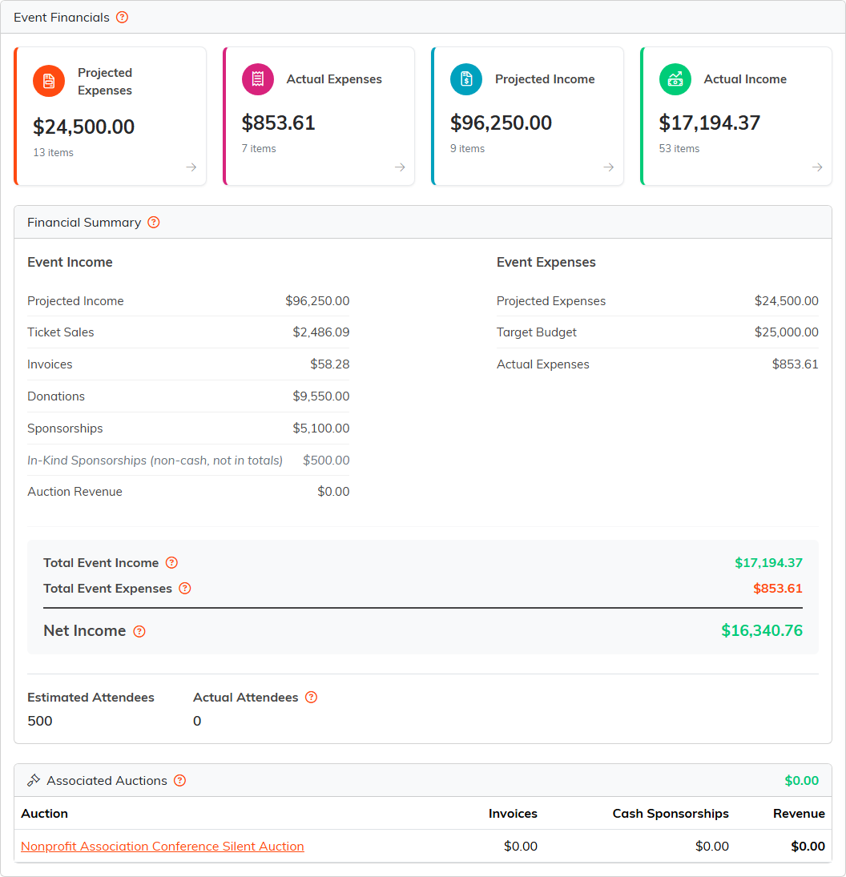846x877 pixels.
Task: Click Sponsorships value $5,100.00
Action: point(321,428)
